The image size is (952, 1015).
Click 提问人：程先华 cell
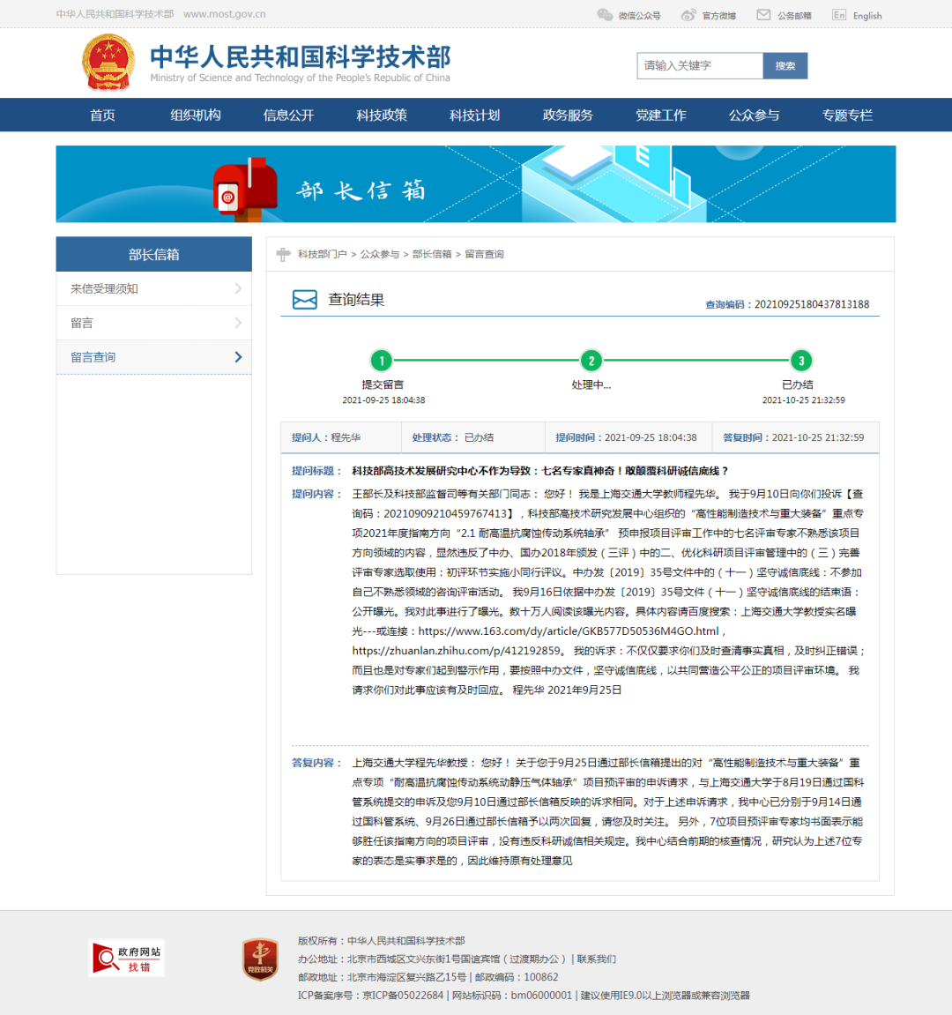pos(341,437)
